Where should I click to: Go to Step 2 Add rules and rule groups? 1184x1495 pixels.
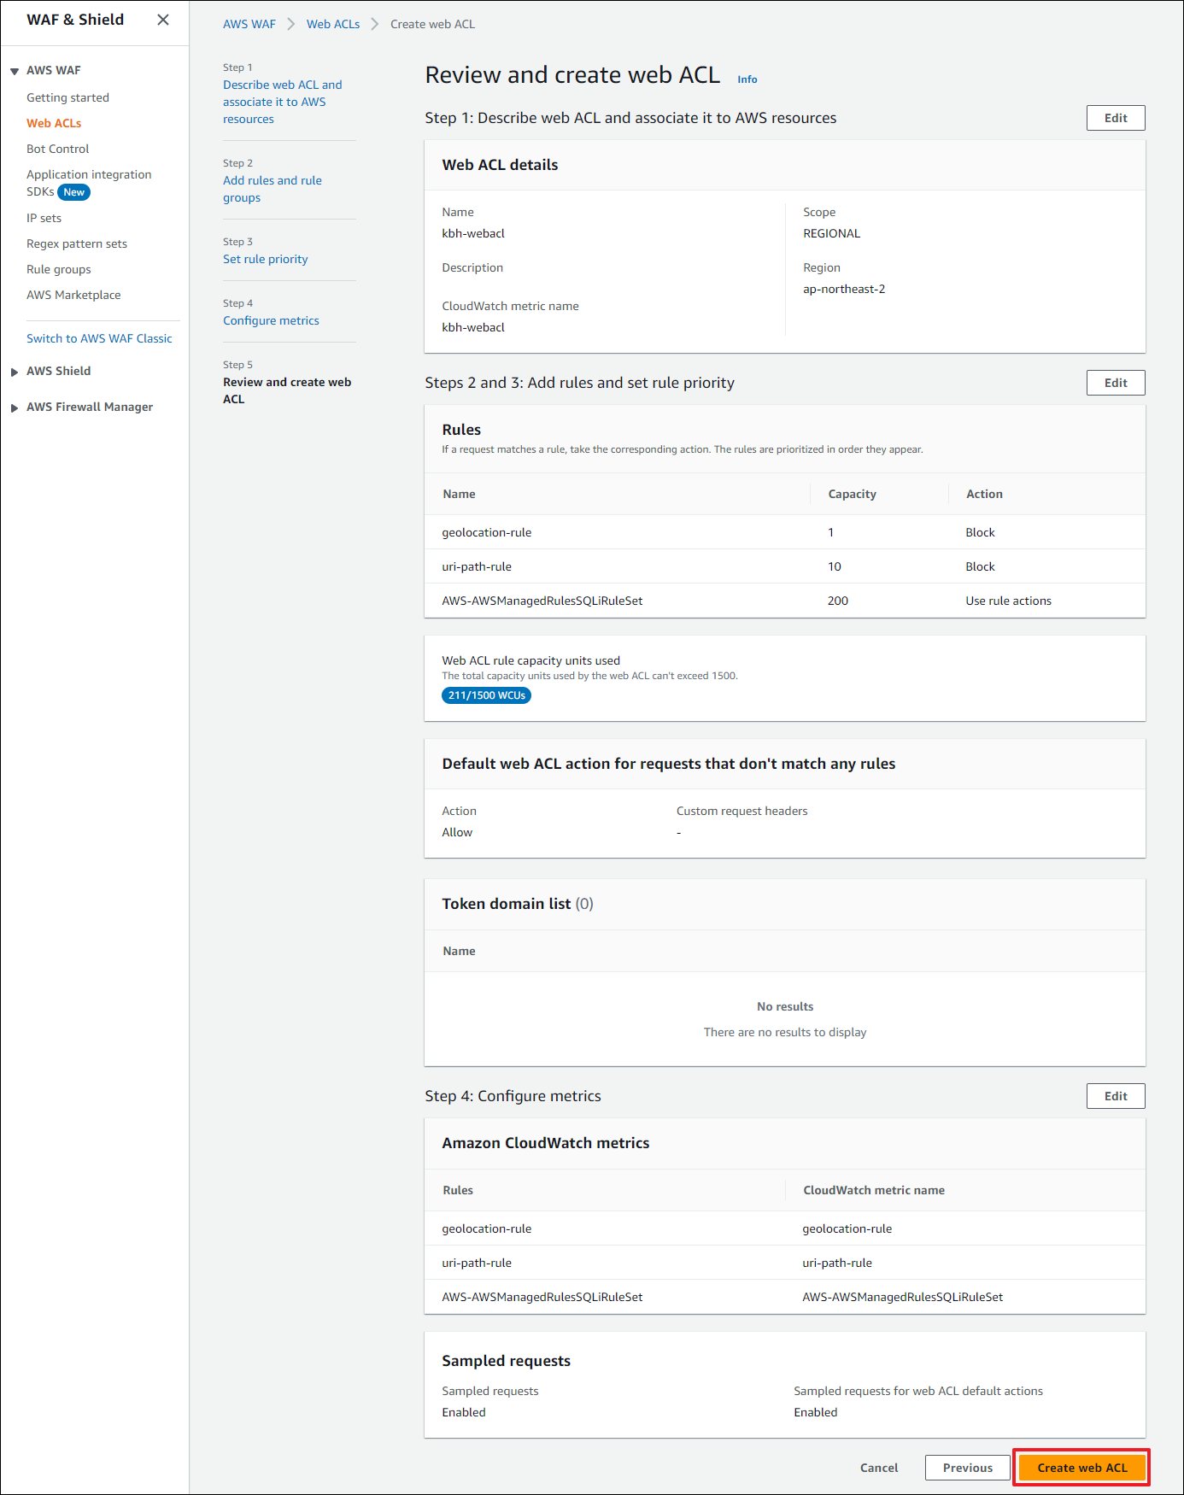(273, 189)
